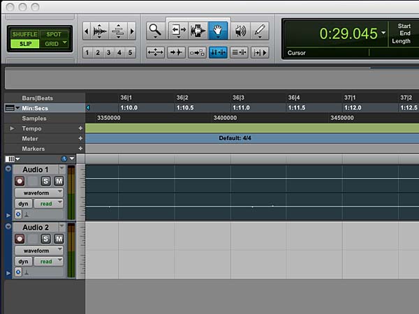Click the Zoom Toggle button

click(155, 52)
